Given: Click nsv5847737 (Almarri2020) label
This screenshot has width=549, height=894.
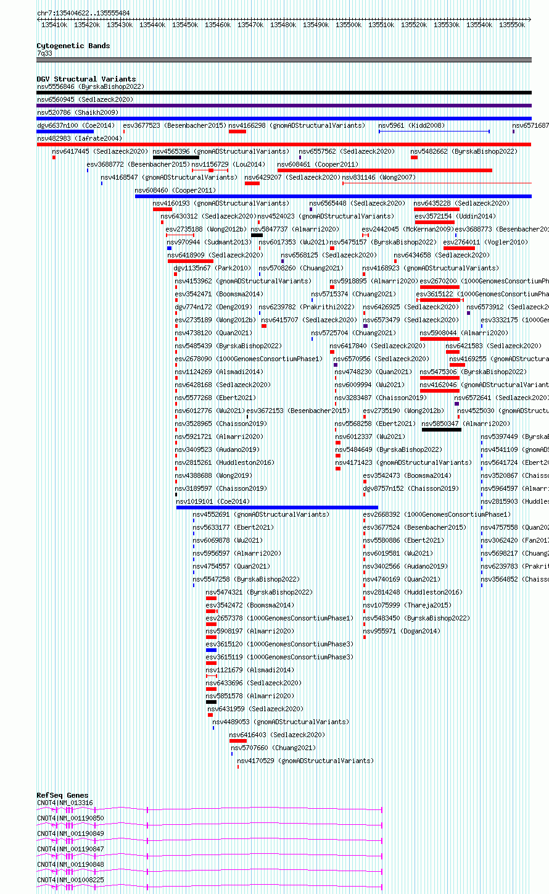Looking at the screenshot, I should (295, 229).
